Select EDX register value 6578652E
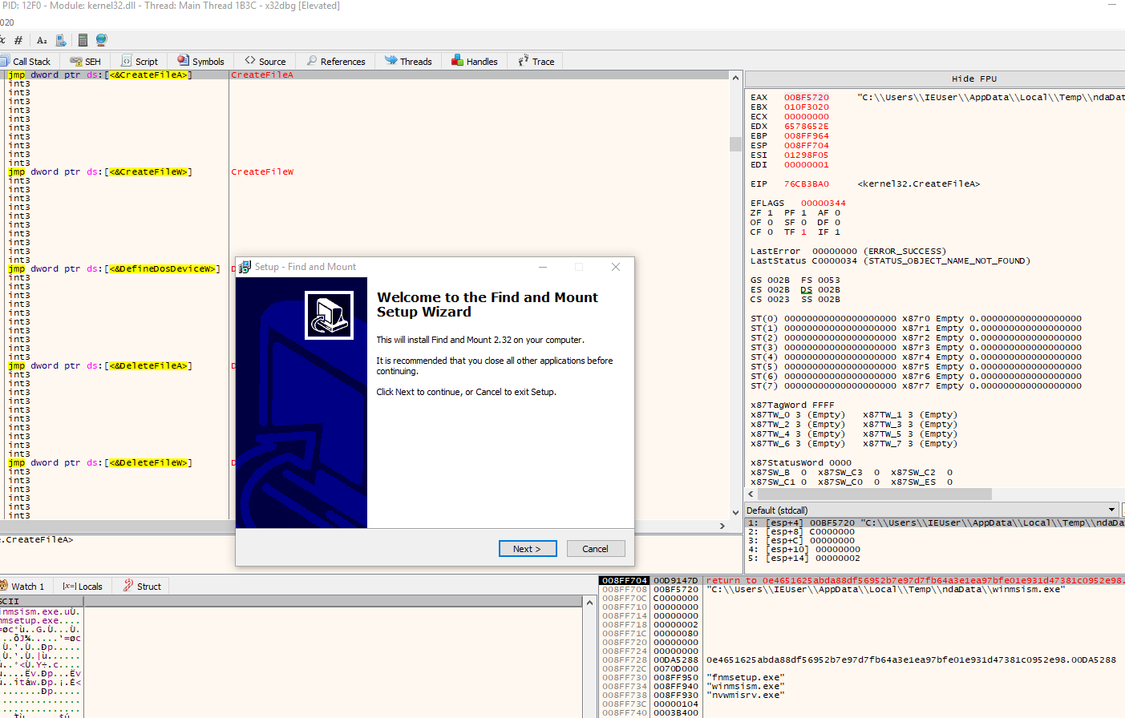The width and height of the screenshot is (1125, 718). pos(807,127)
